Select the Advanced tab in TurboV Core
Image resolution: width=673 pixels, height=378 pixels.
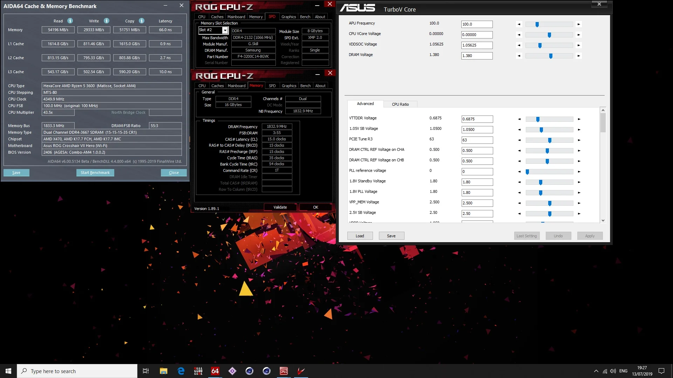(365, 104)
